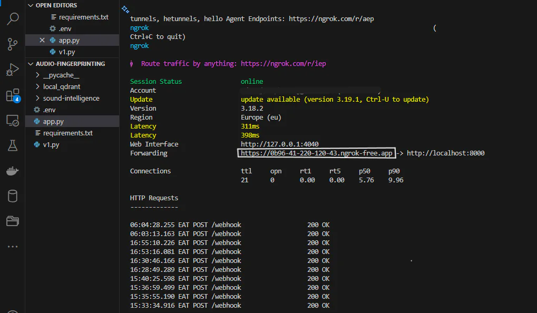Open the ngrok-free.app forwarding URL
This screenshot has height=313, width=537.
pyautogui.click(x=316, y=153)
